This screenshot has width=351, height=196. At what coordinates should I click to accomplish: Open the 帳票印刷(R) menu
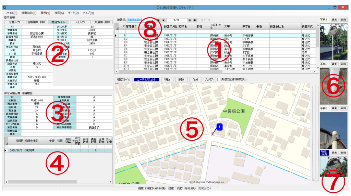pos(29,13)
